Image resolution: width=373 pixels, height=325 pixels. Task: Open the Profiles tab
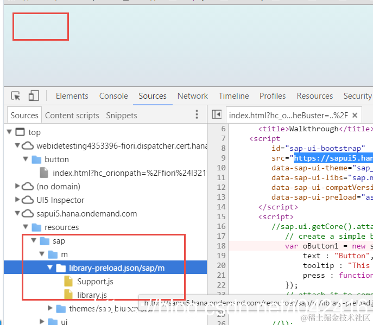tap(273, 96)
